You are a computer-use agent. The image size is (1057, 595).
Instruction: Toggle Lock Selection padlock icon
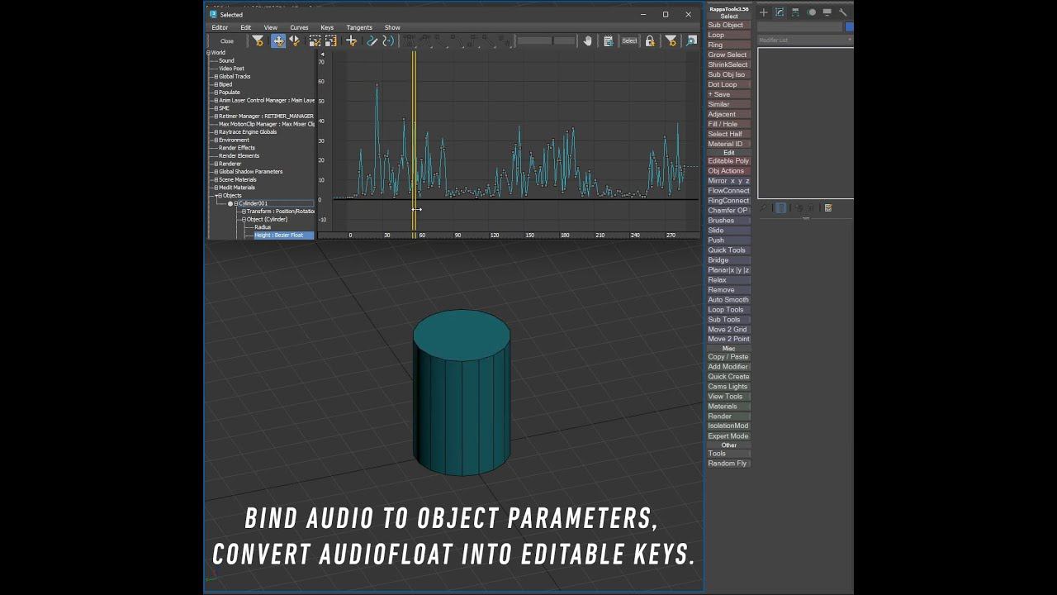pyautogui.click(x=650, y=40)
